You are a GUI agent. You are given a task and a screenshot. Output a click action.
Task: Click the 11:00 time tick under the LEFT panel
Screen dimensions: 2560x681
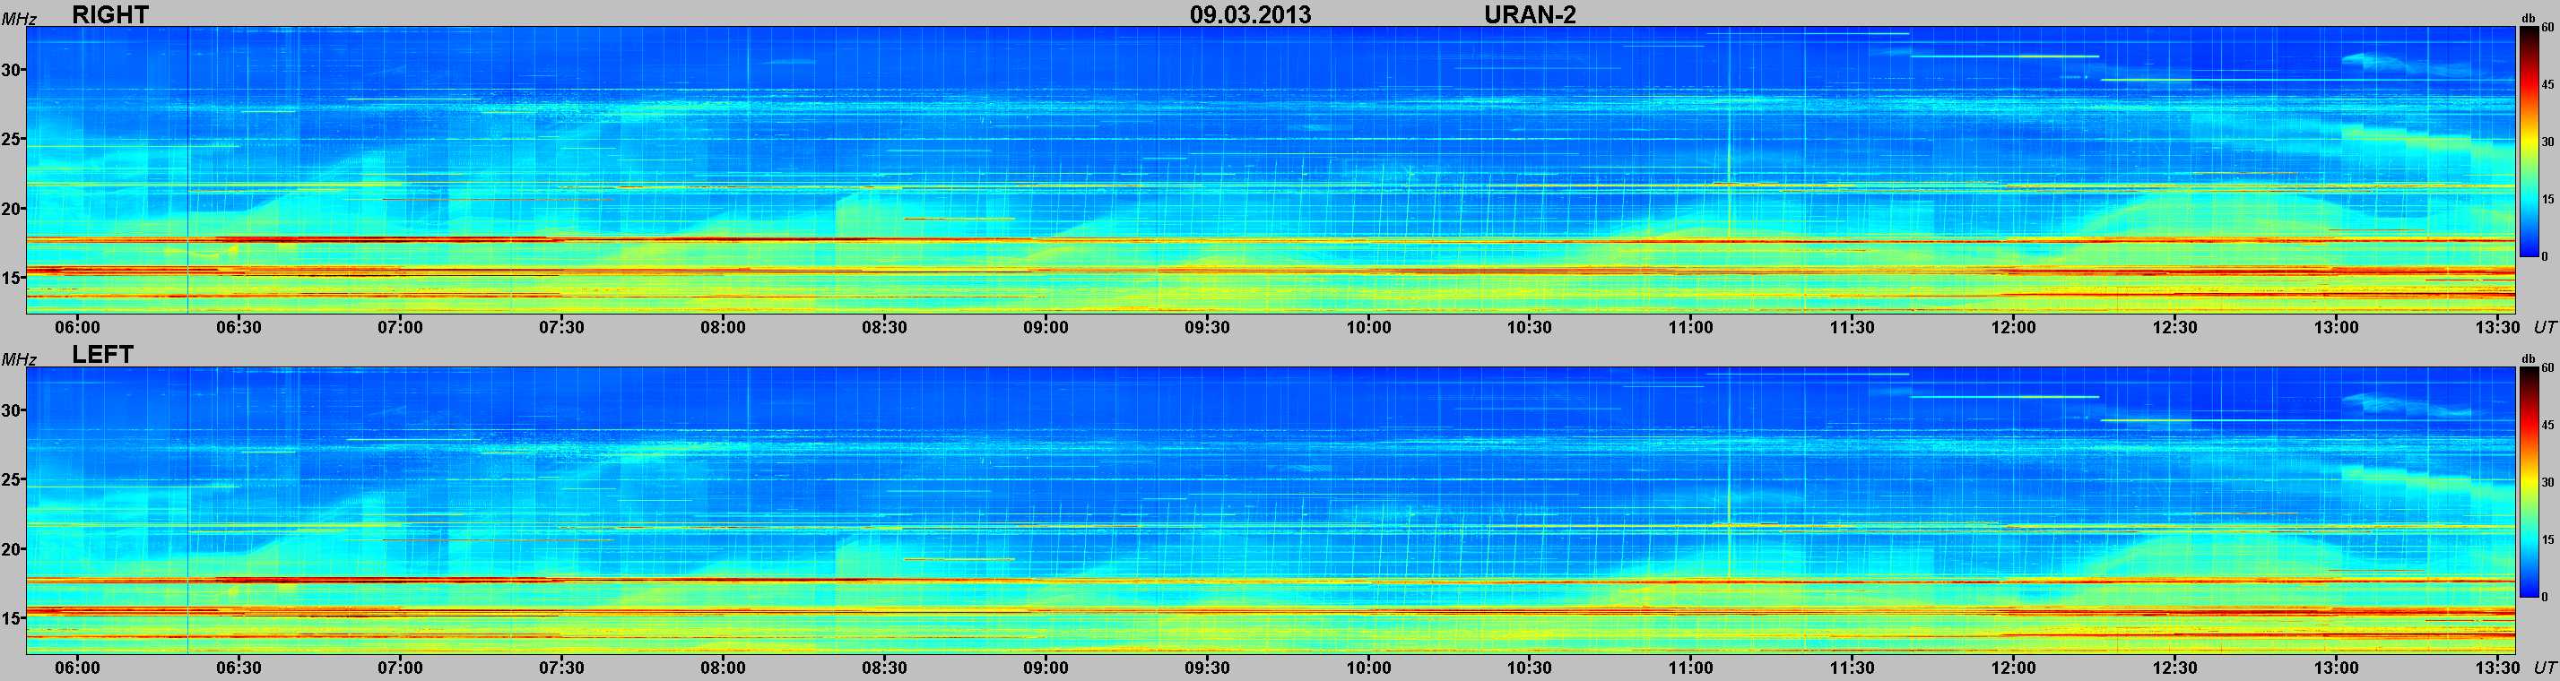(1690, 667)
